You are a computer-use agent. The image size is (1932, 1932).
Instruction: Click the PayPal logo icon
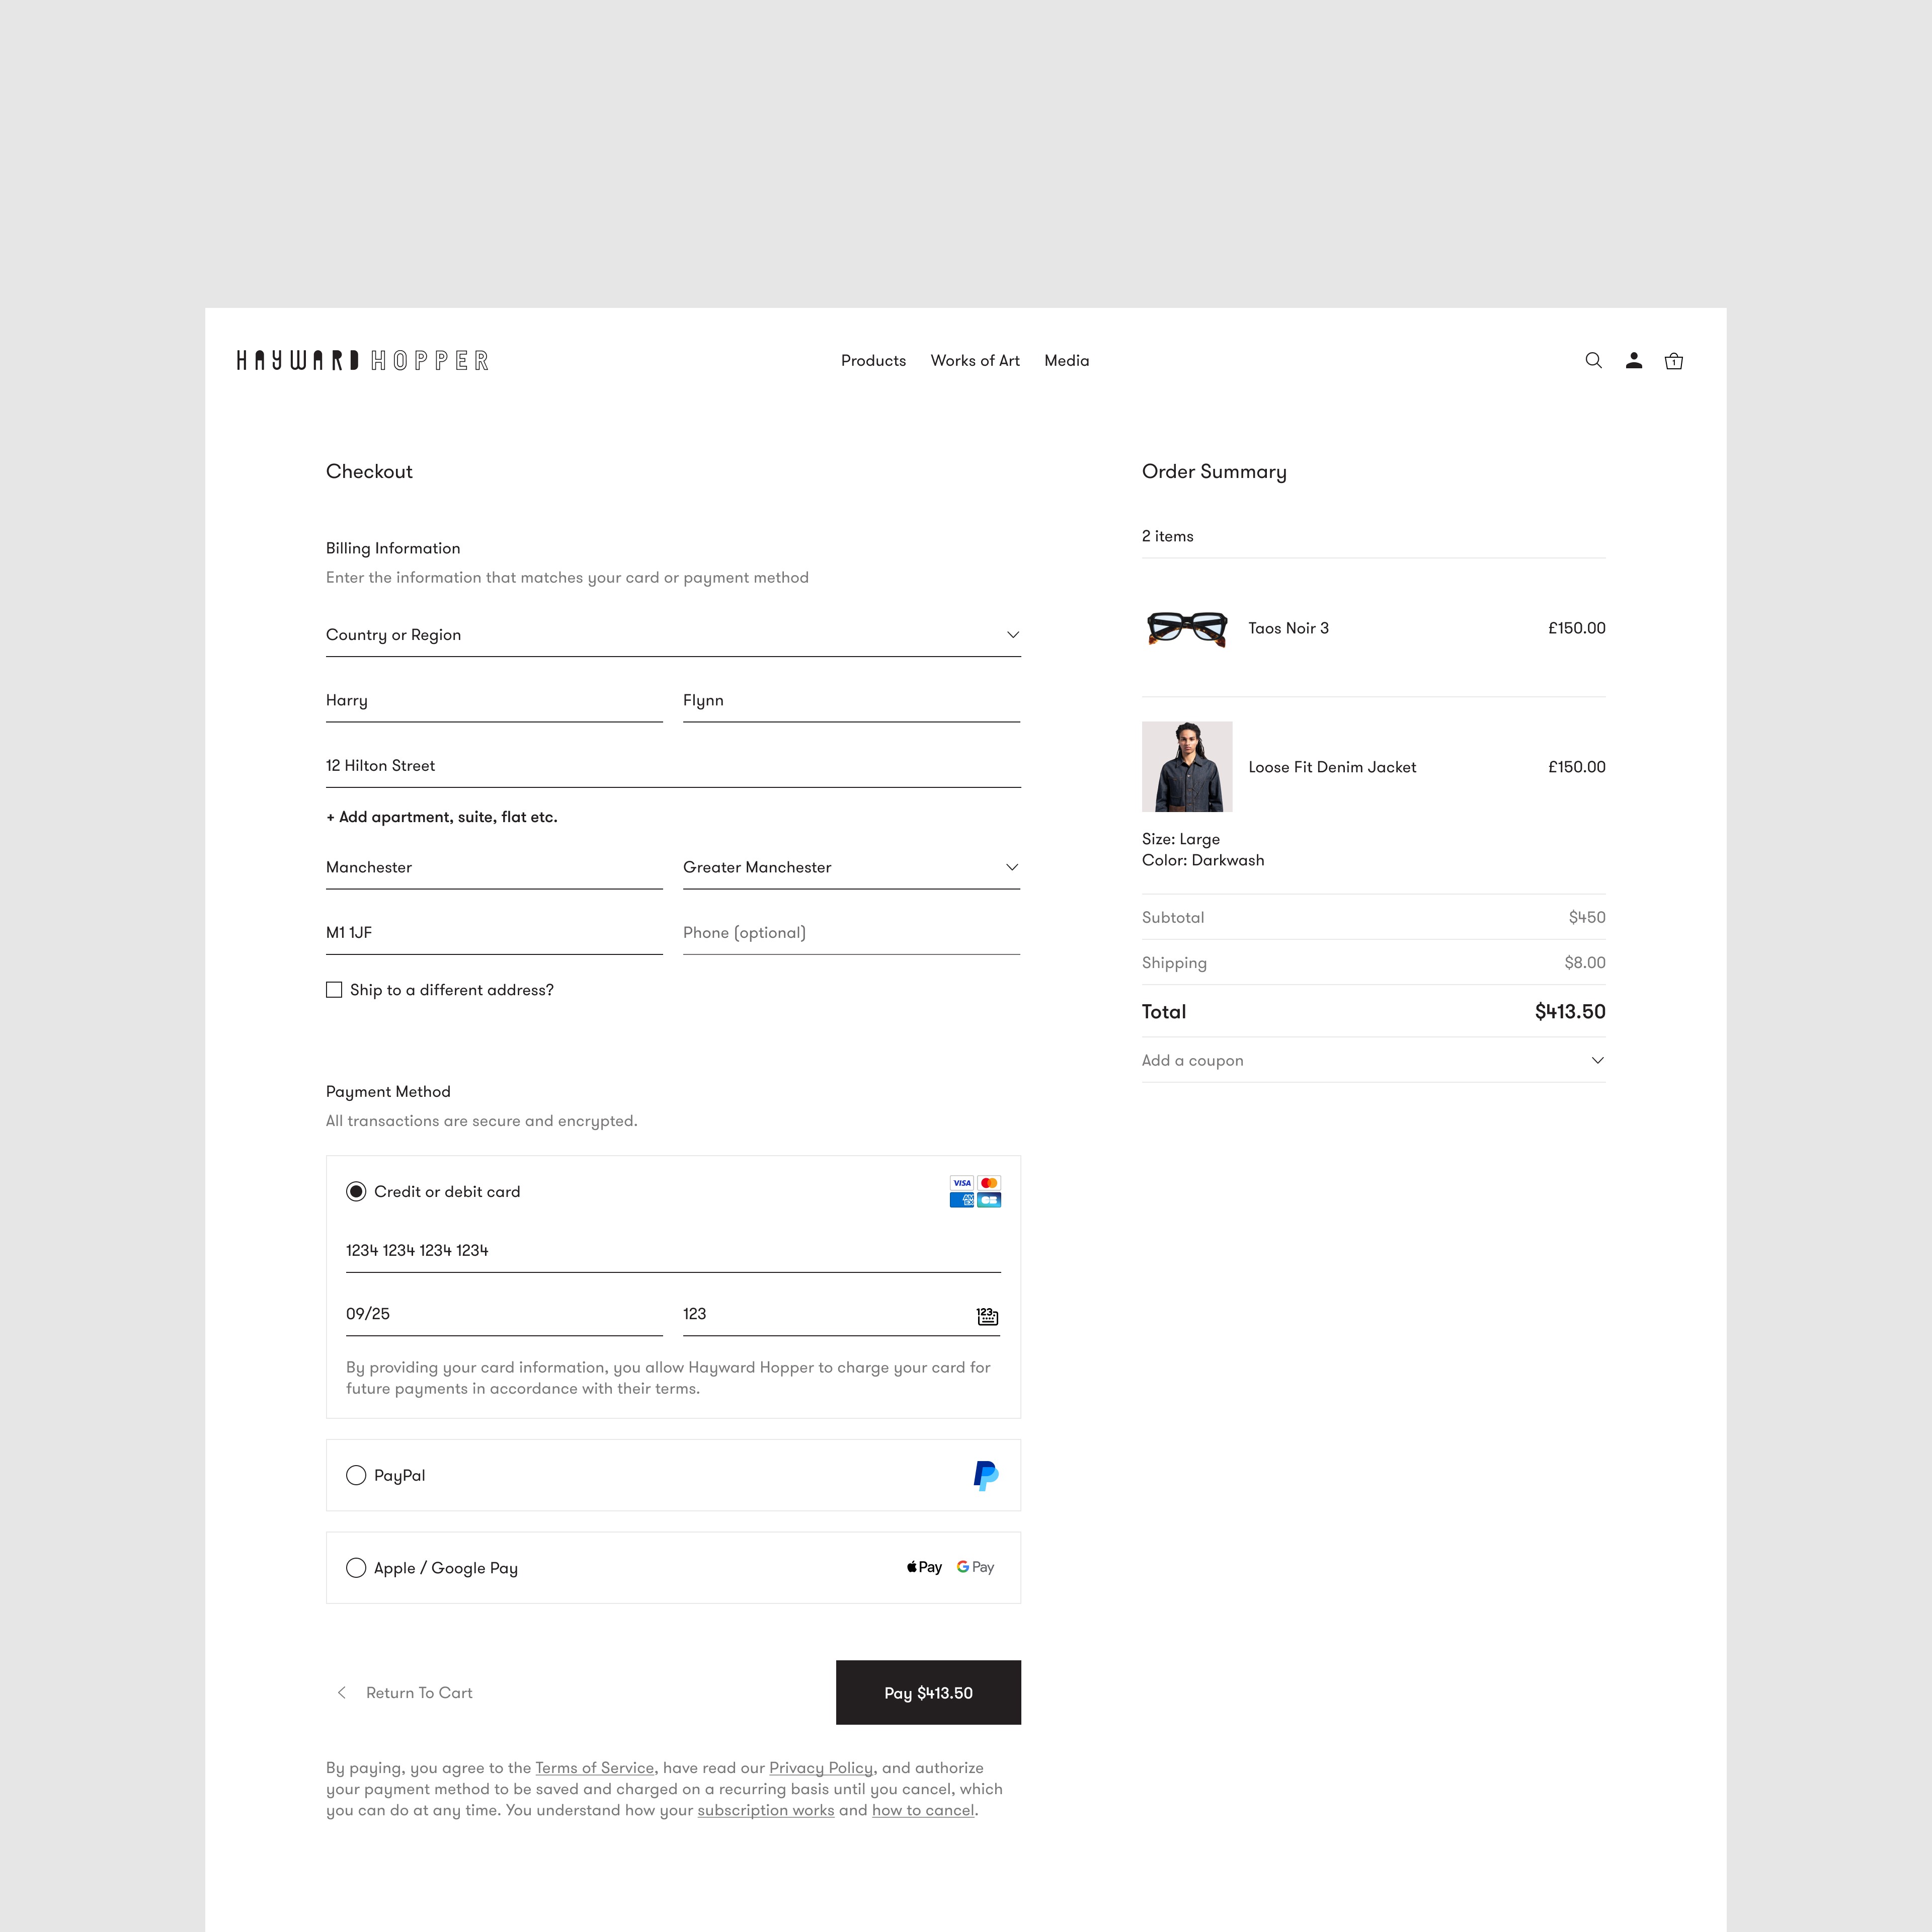tap(985, 1475)
